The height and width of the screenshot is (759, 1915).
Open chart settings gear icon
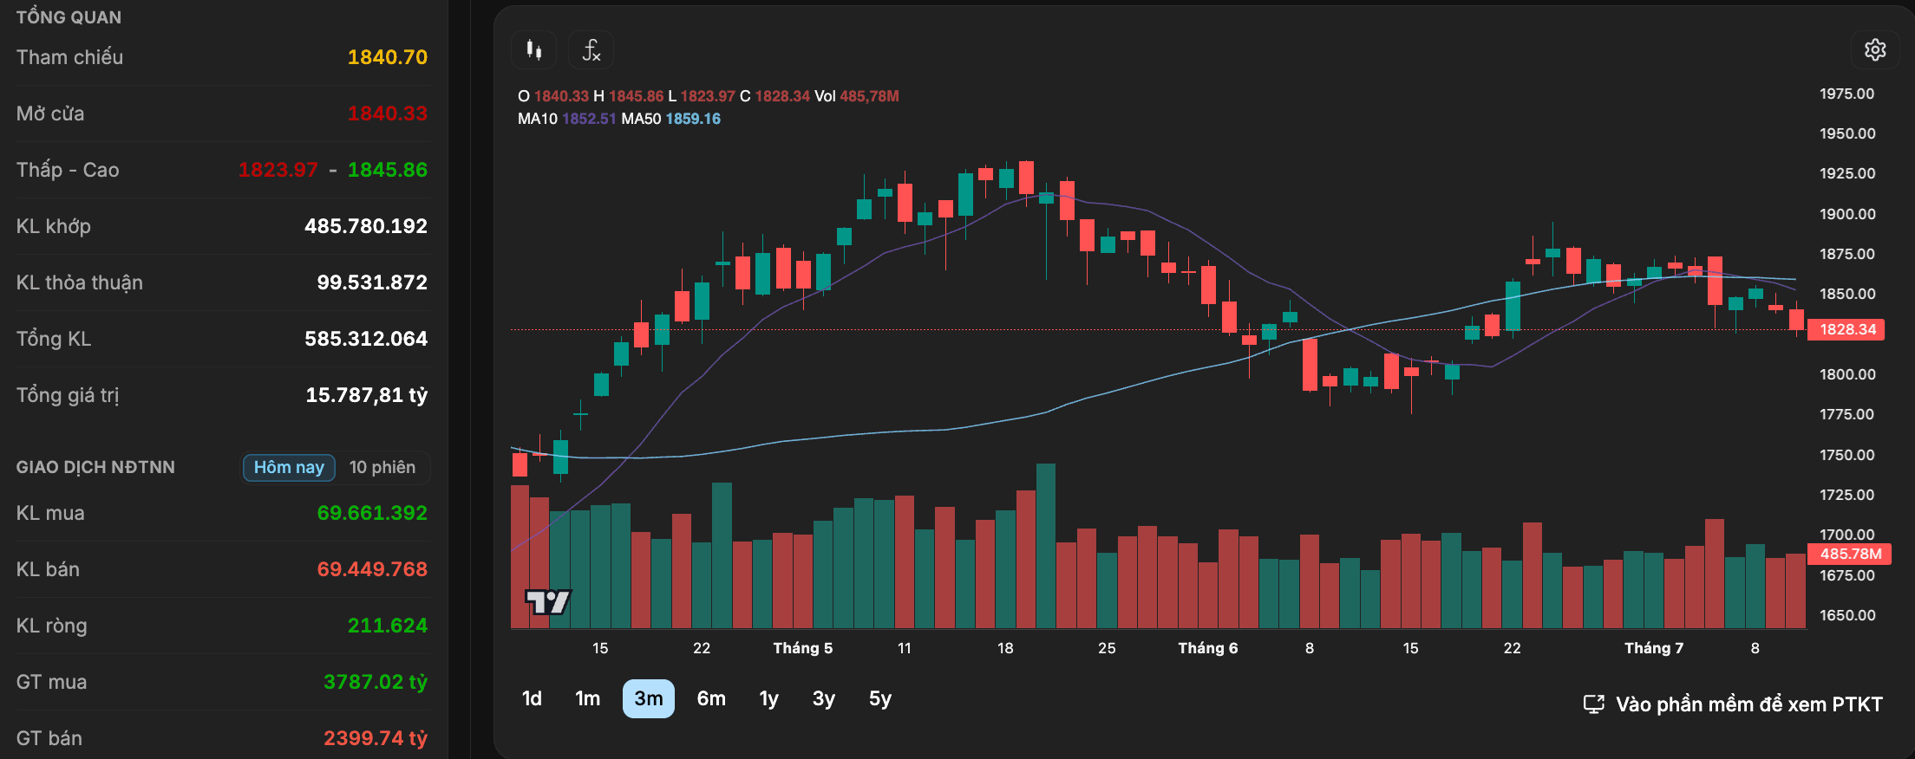coord(1875,50)
